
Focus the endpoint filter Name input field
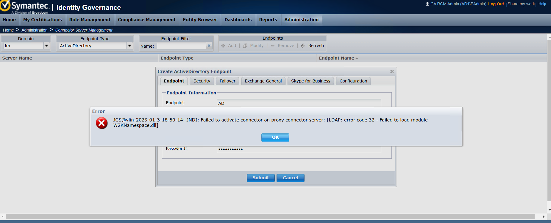pos(182,46)
